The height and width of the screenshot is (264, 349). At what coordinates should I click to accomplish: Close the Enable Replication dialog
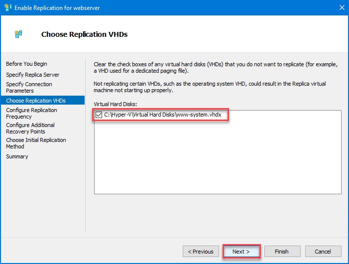coord(342,7)
